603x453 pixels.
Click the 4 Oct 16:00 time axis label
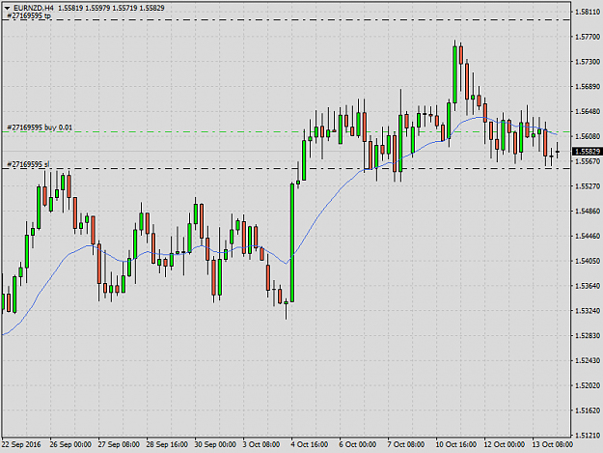(x=310, y=444)
